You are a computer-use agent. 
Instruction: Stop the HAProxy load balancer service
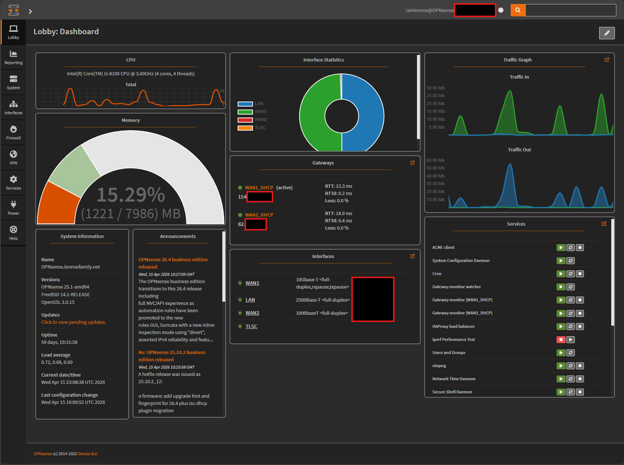click(580, 327)
